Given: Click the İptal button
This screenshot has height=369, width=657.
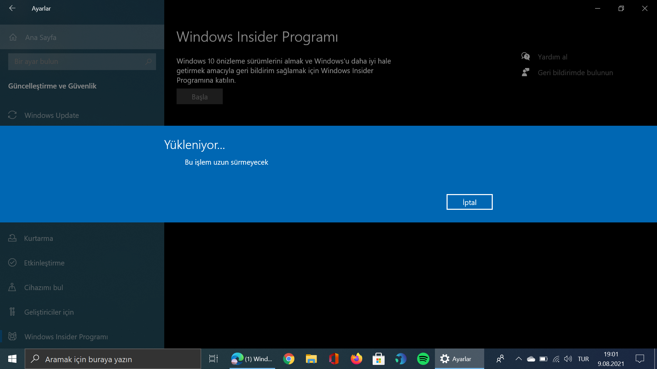Looking at the screenshot, I should click(469, 202).
